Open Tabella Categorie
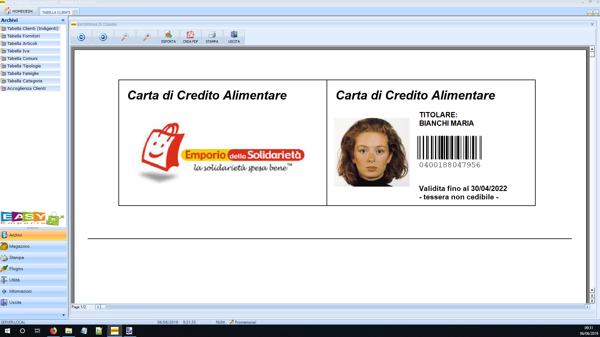 tap(30, 81)
